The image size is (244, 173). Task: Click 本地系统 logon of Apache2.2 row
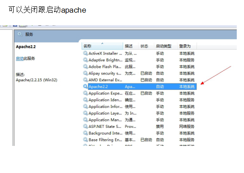click(187, 87)
